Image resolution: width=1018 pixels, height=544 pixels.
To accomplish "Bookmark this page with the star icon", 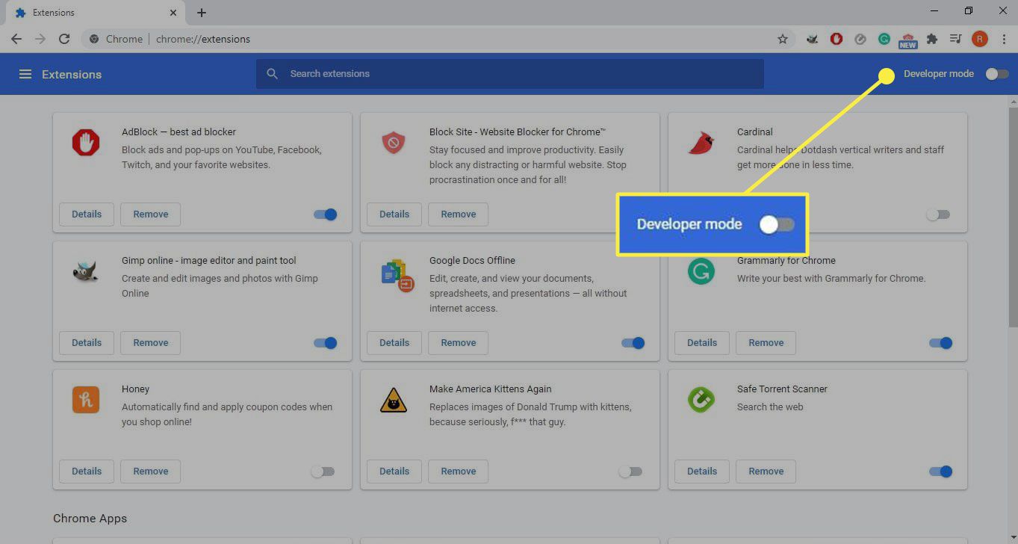I will click(783, 39).
